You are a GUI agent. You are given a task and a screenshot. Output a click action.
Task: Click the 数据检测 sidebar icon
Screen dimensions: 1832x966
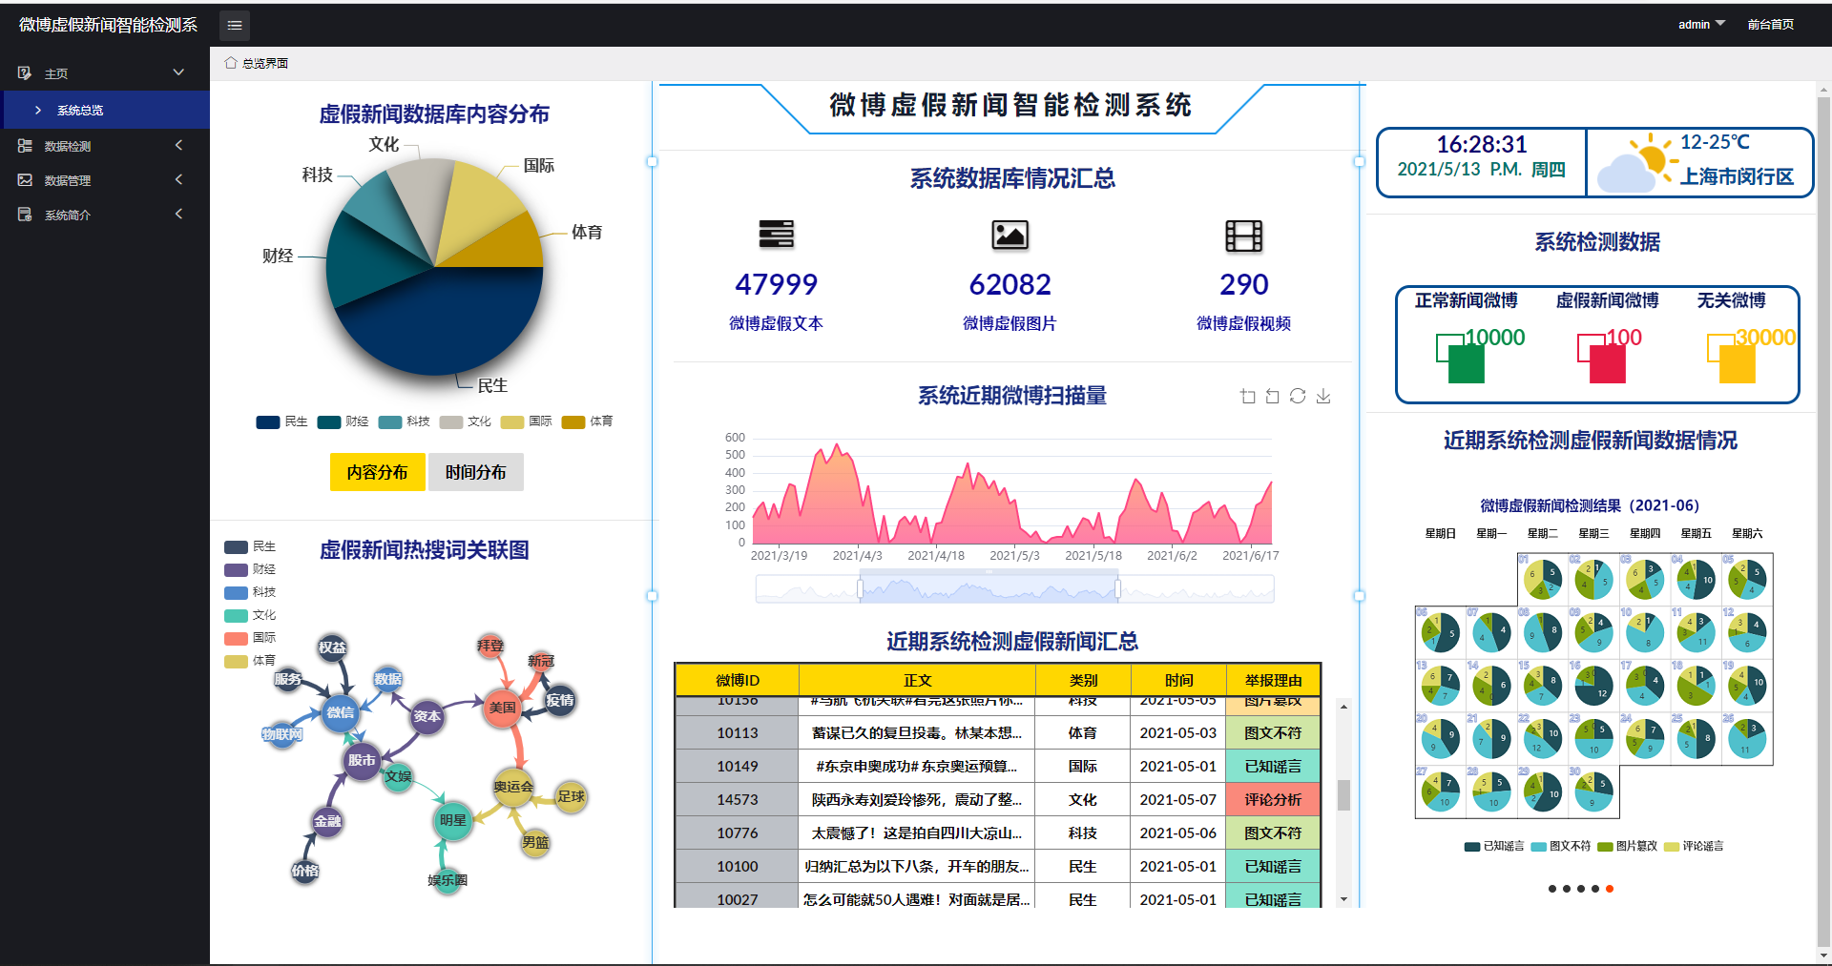tap(25, 146)
